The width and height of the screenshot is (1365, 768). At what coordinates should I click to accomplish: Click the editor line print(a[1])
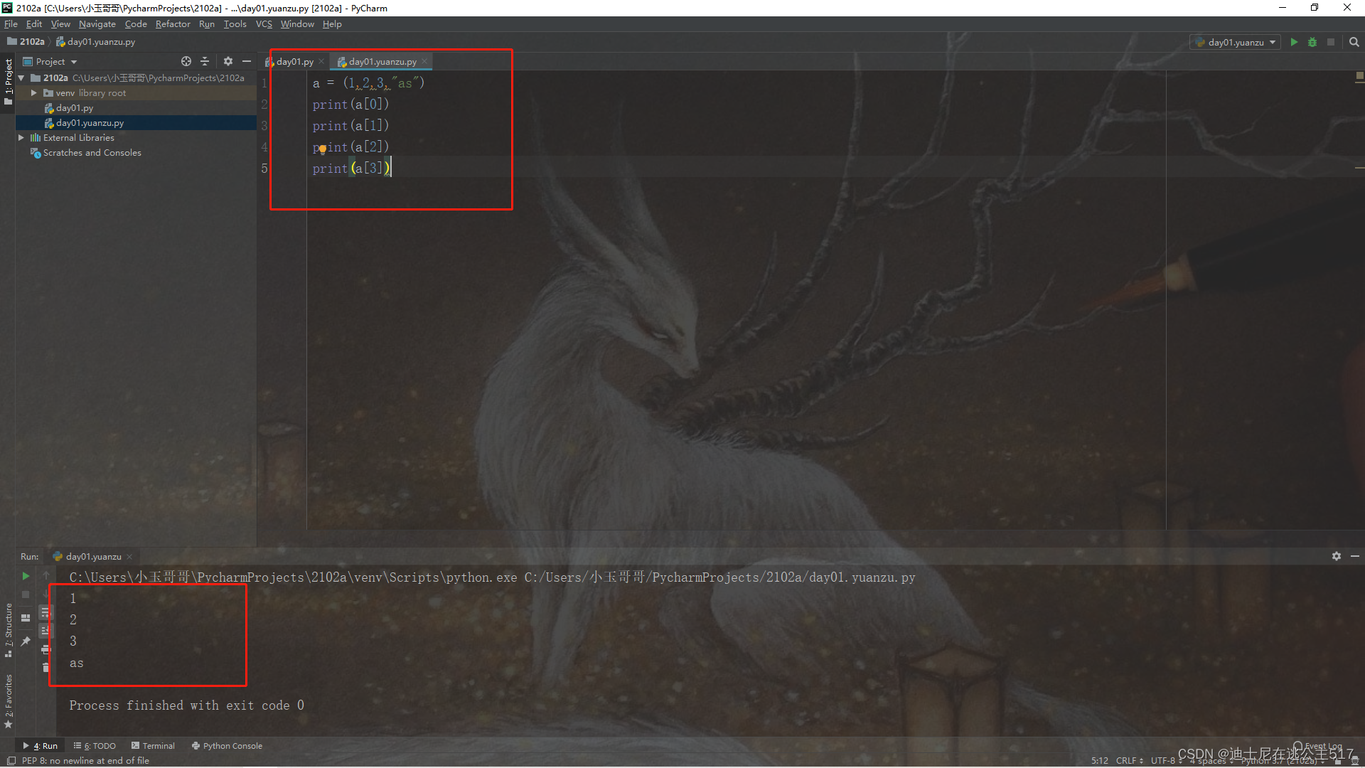(350, 126)
